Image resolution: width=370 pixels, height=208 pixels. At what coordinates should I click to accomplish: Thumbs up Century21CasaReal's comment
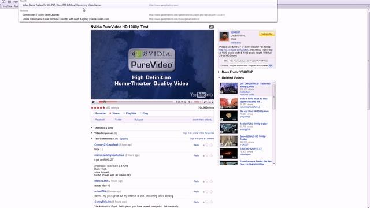(211, 145)
